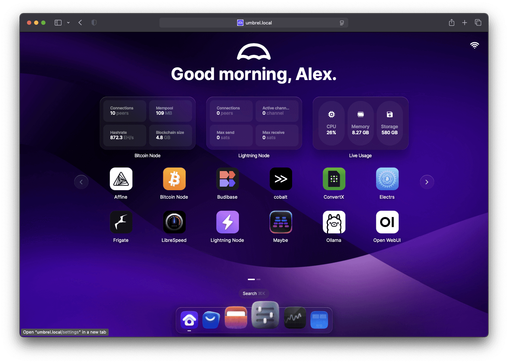
Task: Open the Search ⌘K button
Action: (x=254, y=294)
